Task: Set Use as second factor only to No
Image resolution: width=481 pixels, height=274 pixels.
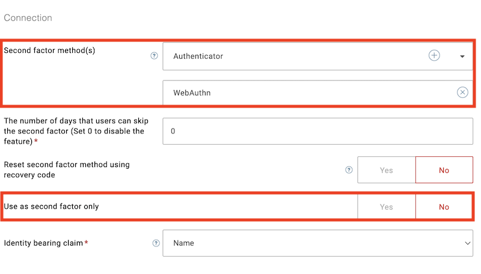Action: pyautogui.click(x=444, y=207)
